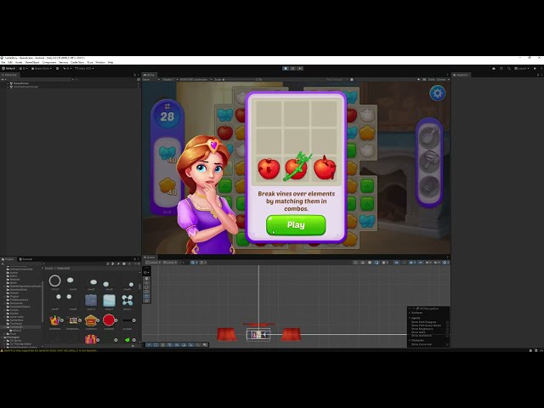The image size is (544, 408).
Task: Select the orange shop badge thumbnail
Action: point(91,320)
